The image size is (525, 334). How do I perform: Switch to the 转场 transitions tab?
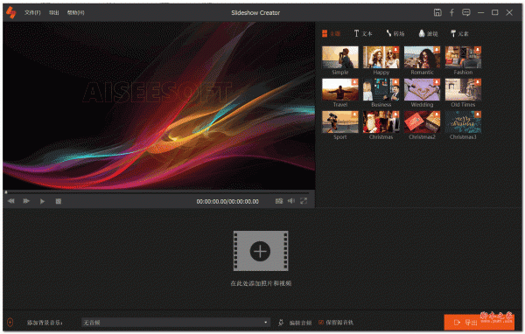click(x=395, y=33)
